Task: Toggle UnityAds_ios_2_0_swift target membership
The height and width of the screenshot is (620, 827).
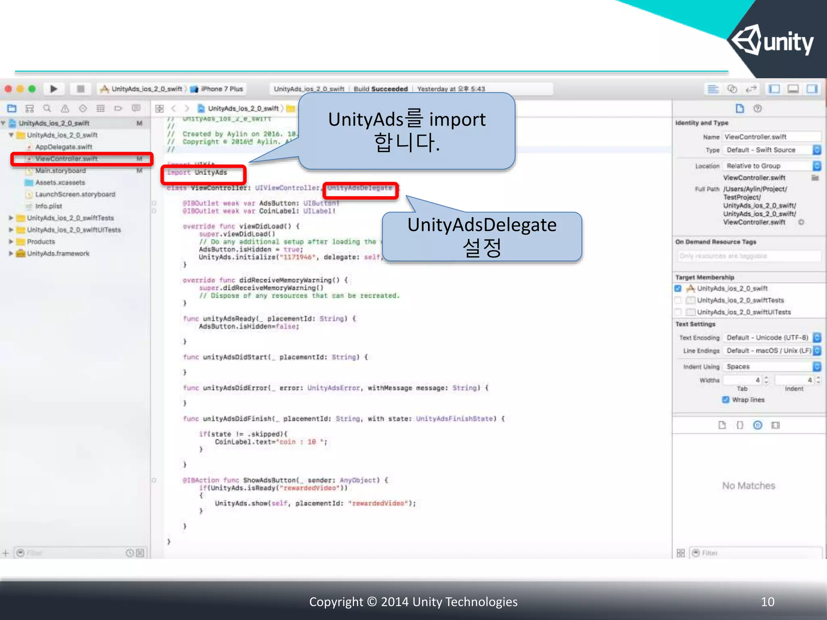Action: point(678,288)
